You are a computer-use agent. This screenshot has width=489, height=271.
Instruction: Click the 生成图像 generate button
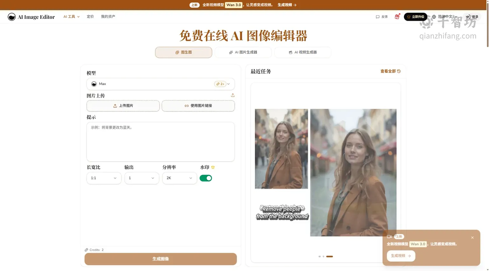(160, 259)
